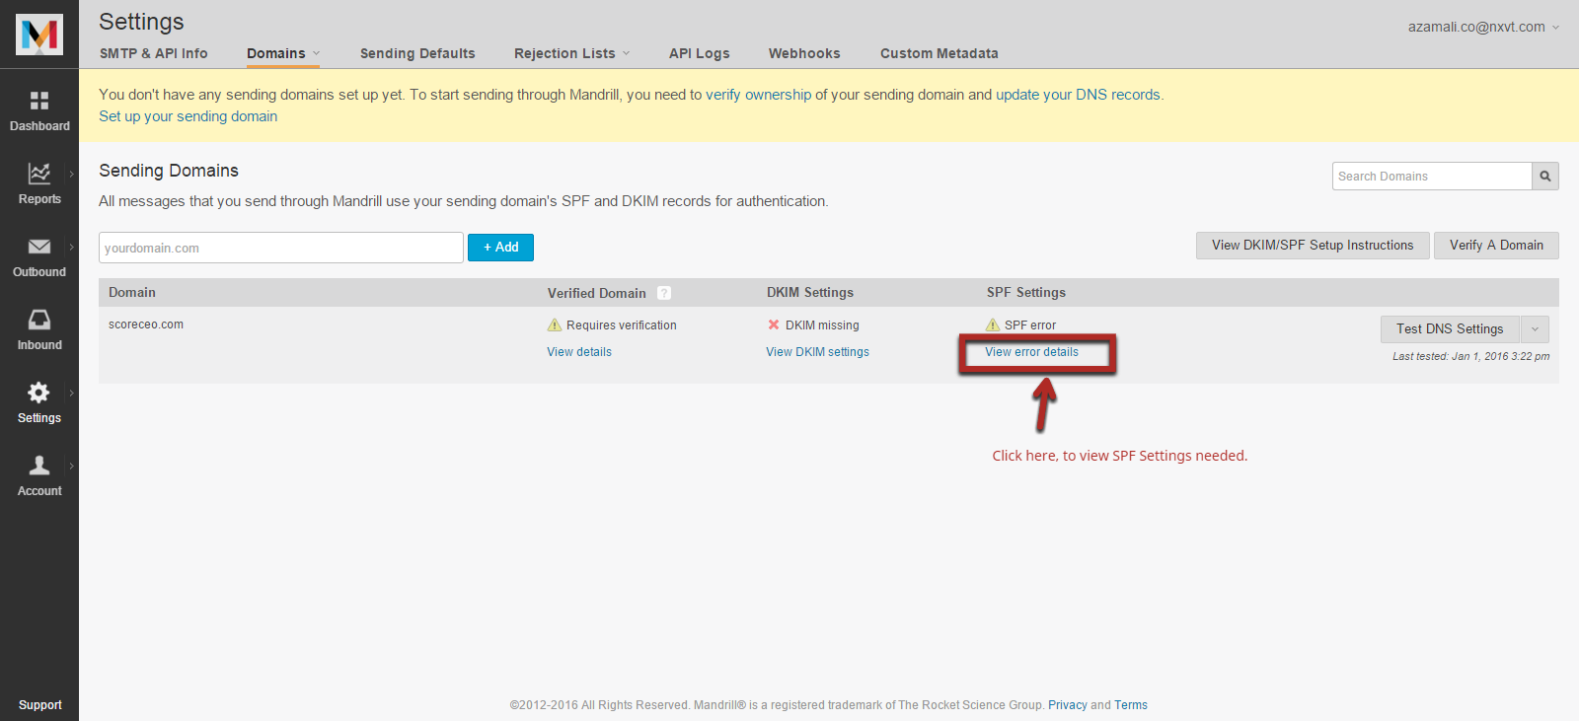The image size is (1579, 721).
Task: Expand the Reports sidebar chevron
Action: (71, 174)
